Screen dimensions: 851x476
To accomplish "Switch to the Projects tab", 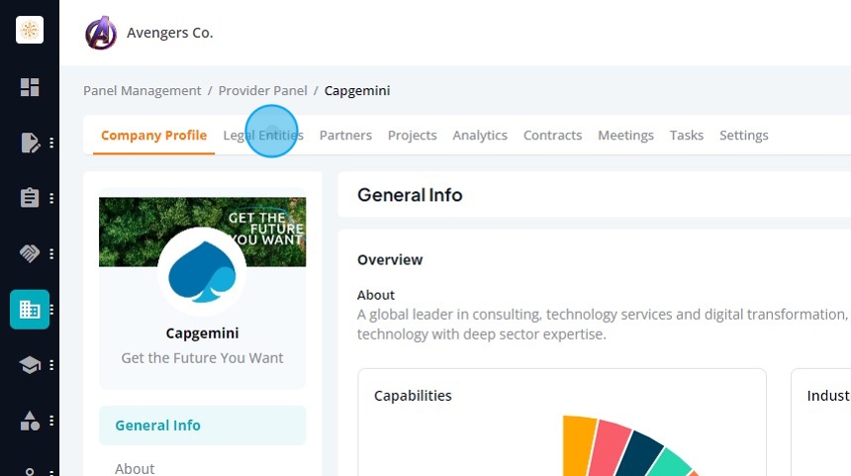I will coord(412,136).
